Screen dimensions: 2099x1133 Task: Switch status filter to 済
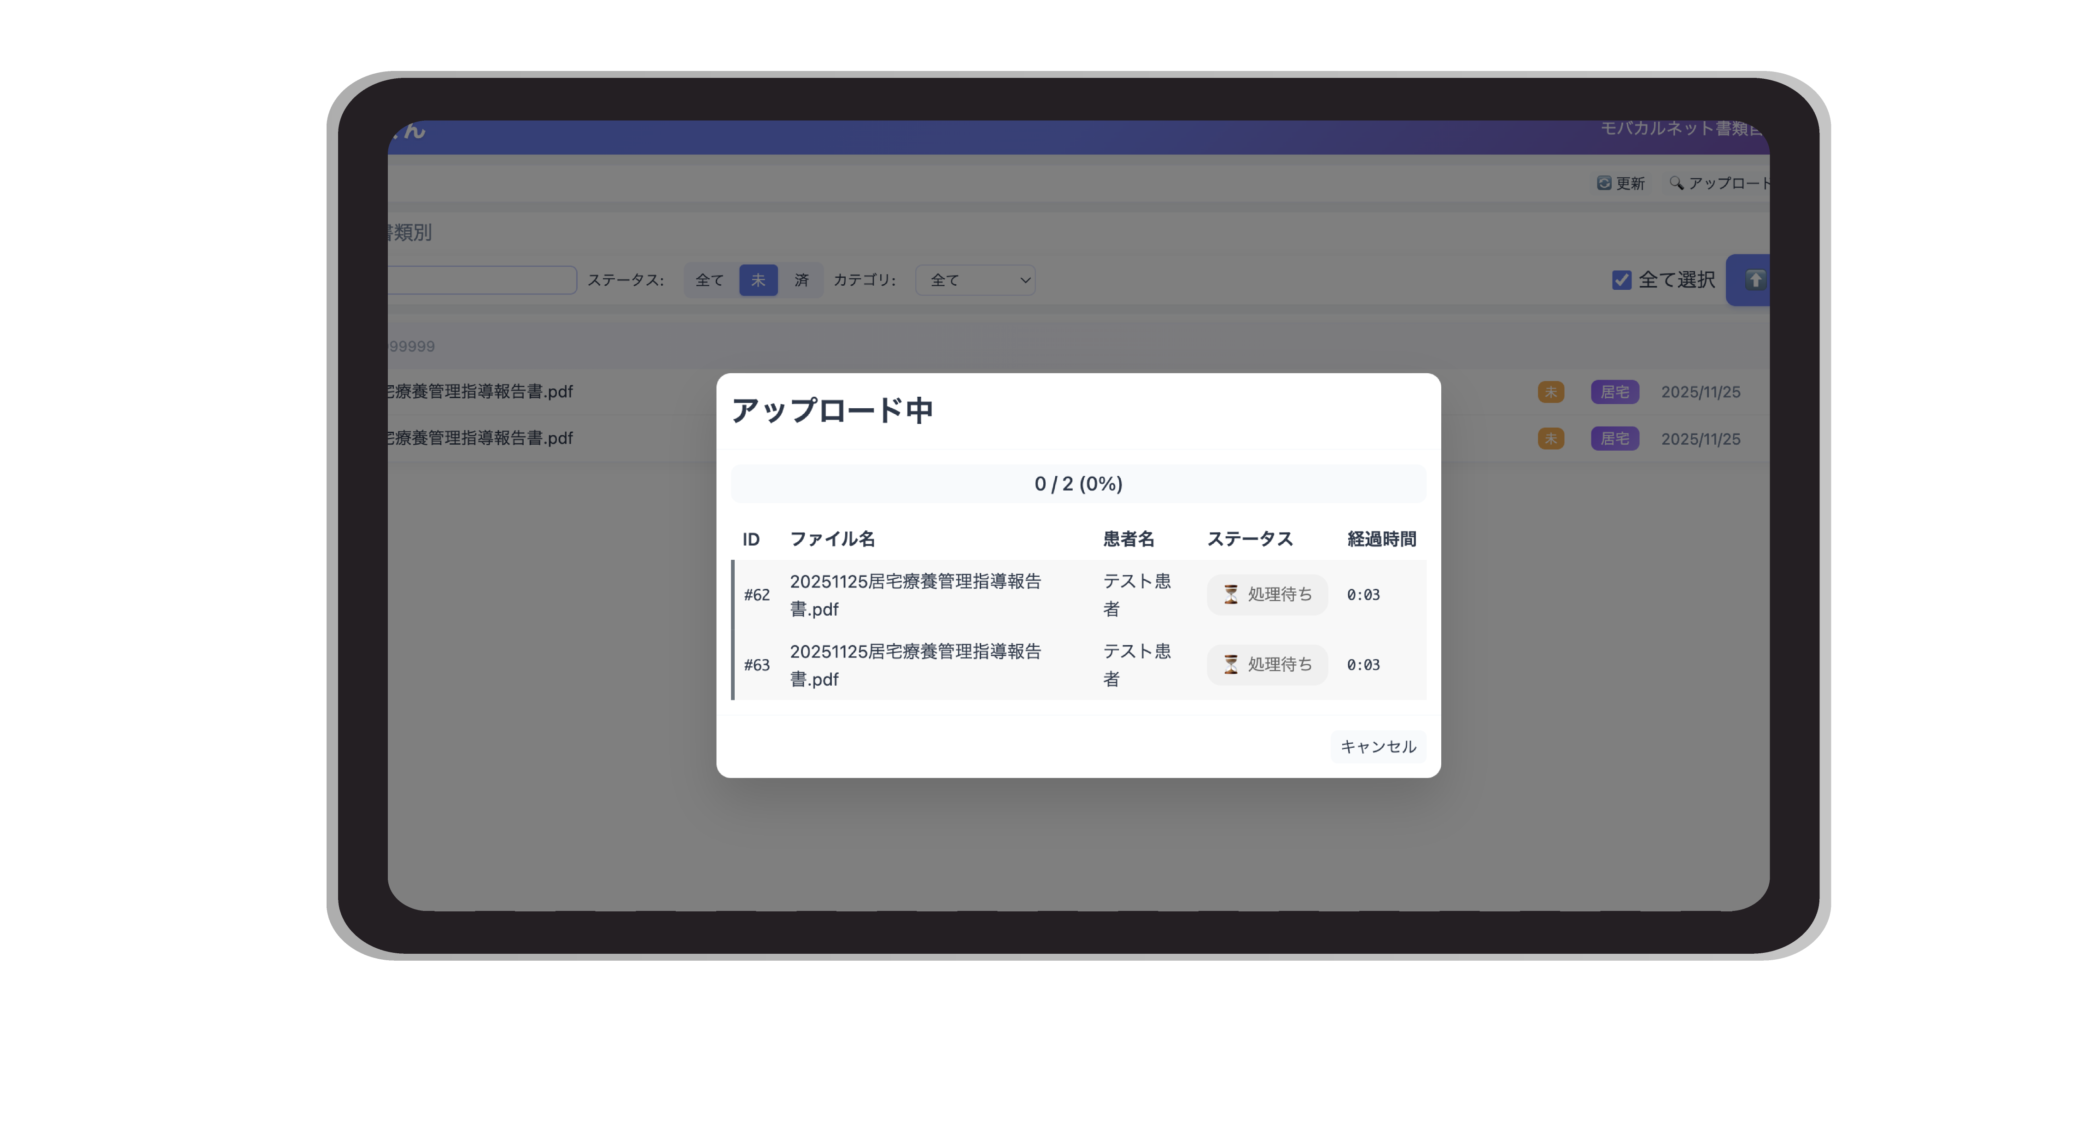coord(802,280)
